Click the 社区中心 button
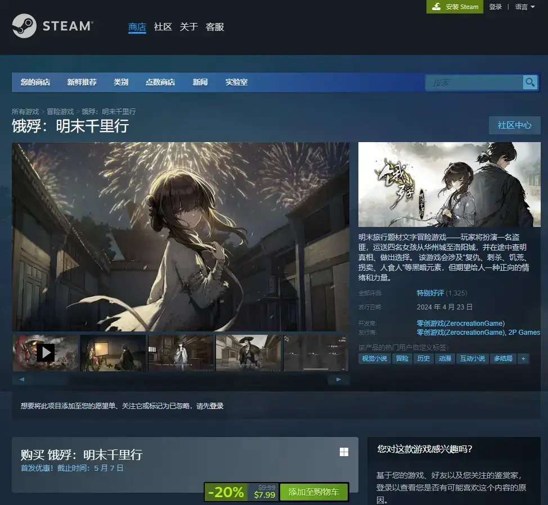Screen dimensions: 548x505 click(514, 125)
